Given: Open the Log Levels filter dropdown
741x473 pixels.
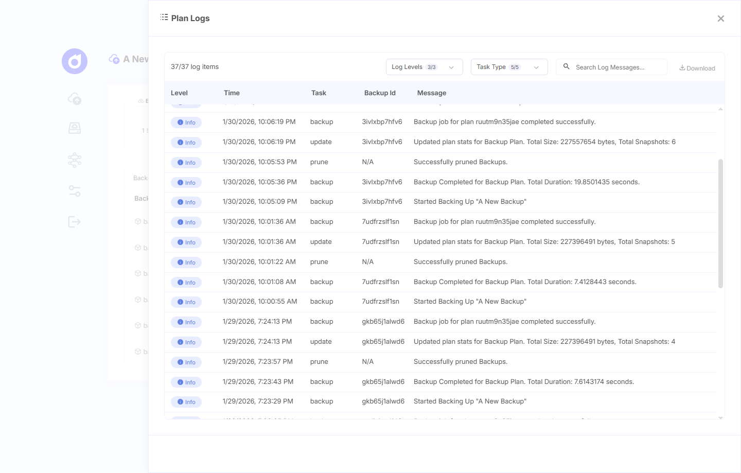Looking at the screenshot, I should tap(424, 67).
